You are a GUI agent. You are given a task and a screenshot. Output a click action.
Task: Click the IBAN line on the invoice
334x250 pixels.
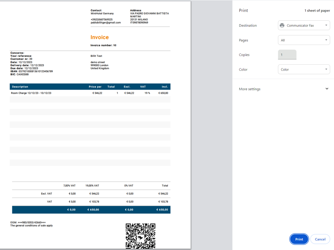click(32, 71)
